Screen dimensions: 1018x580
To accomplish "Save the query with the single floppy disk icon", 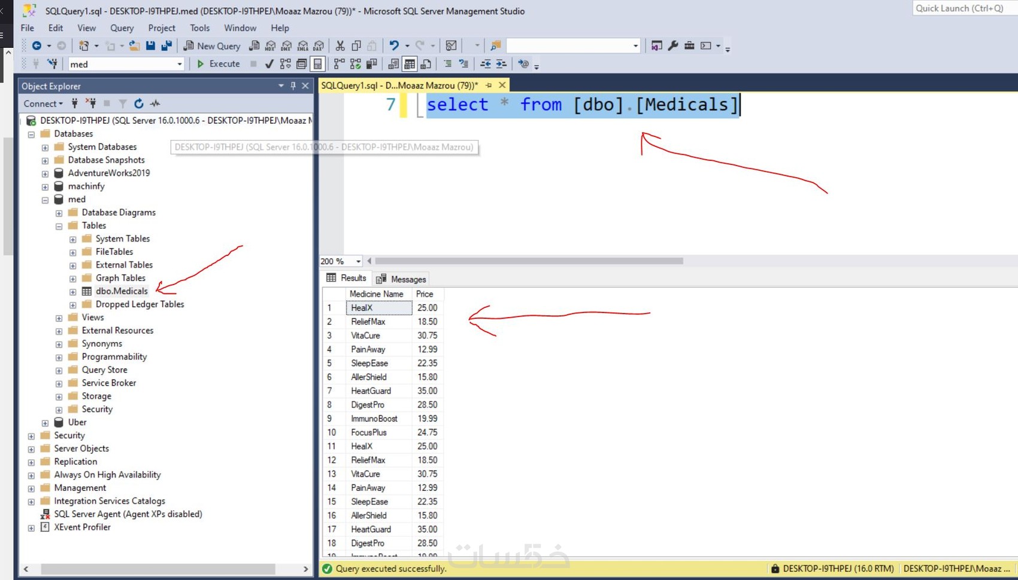I will 150,45.
